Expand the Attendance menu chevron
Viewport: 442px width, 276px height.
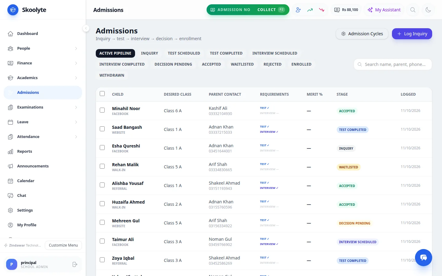click(76, 137)
